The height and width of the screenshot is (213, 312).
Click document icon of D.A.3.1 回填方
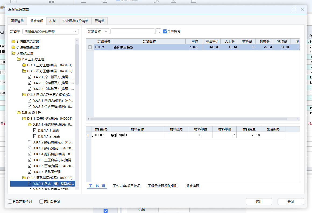click(x=29, y=101)
